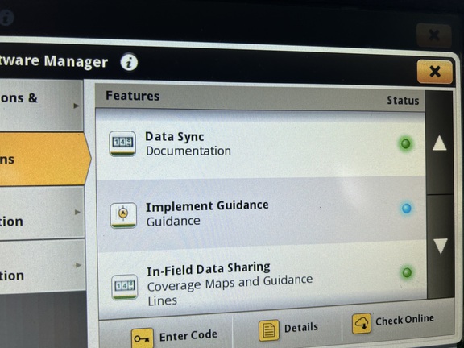Screen dimensions: 464x348
Task: Expand the third sidebar tab ending 'tion'
Action: [42, 212]
